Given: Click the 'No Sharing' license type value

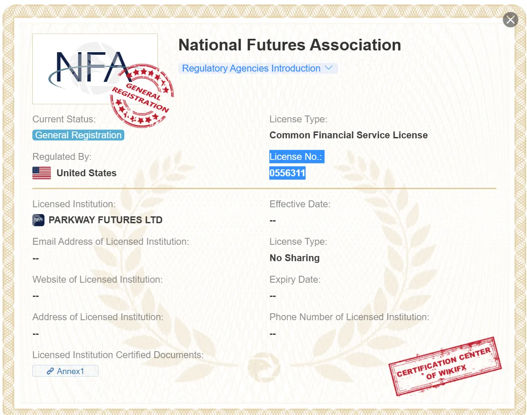Looking at the screenshot, I should click(x=295, y=258).
